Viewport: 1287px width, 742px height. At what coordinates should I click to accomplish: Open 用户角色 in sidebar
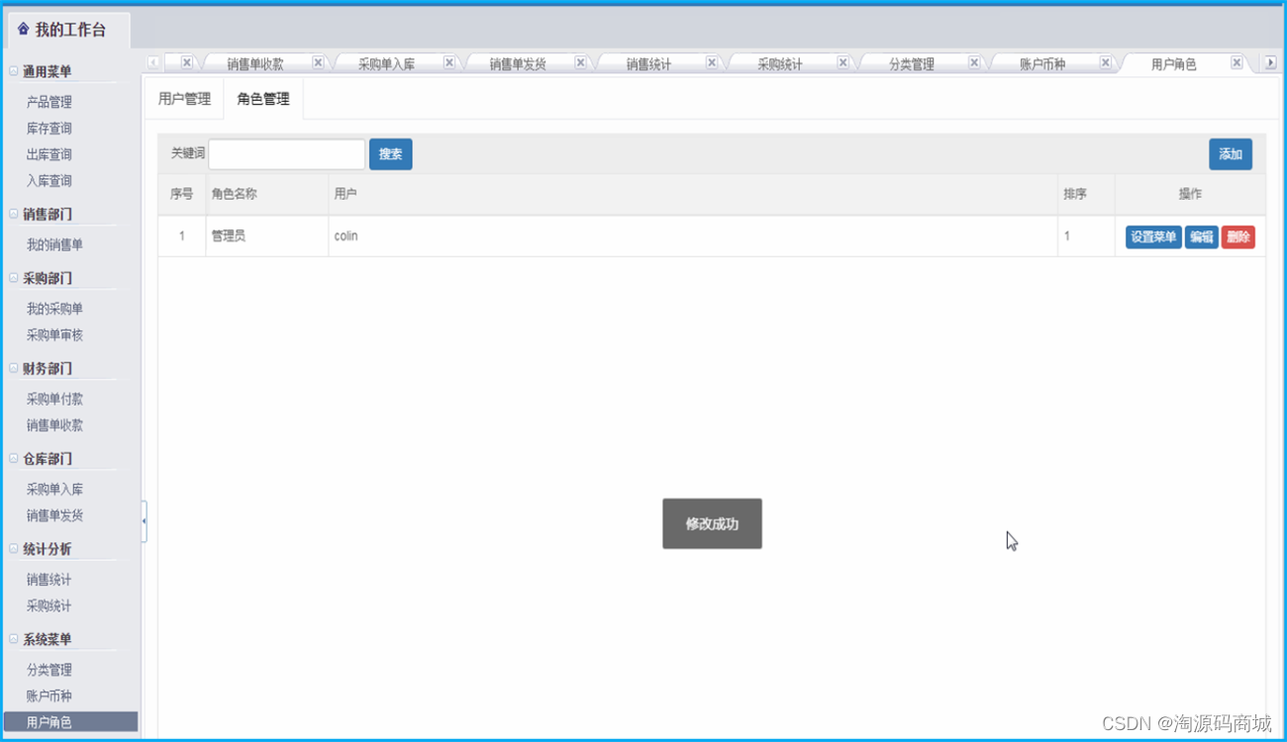[x=70, y=722]
